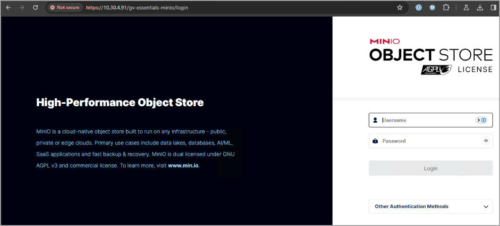Viewport: 500px width, 226px height.
Task: Toggle the browser side panel
Action: point(493,8)
